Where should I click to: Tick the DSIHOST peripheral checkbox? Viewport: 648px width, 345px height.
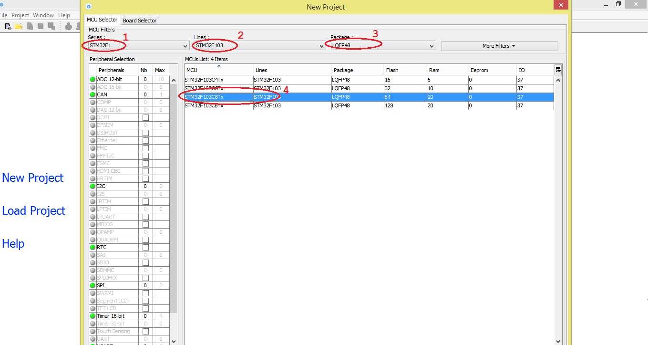click(x=145, y=133)
